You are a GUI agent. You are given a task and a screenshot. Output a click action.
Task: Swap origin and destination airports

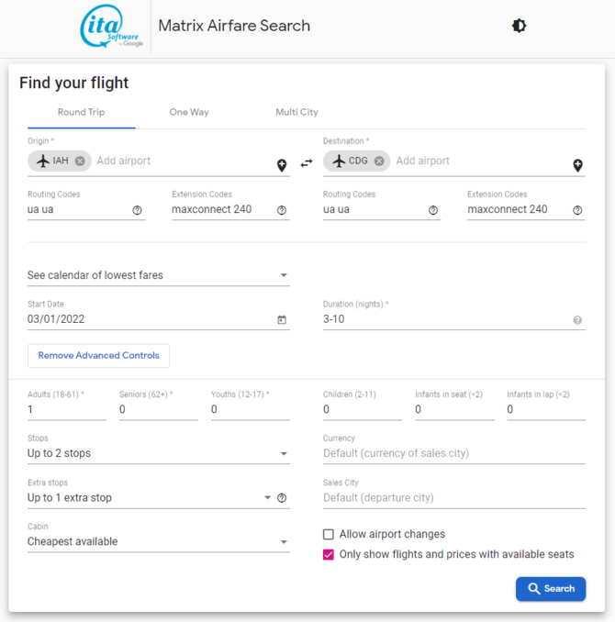pos(306,163)
